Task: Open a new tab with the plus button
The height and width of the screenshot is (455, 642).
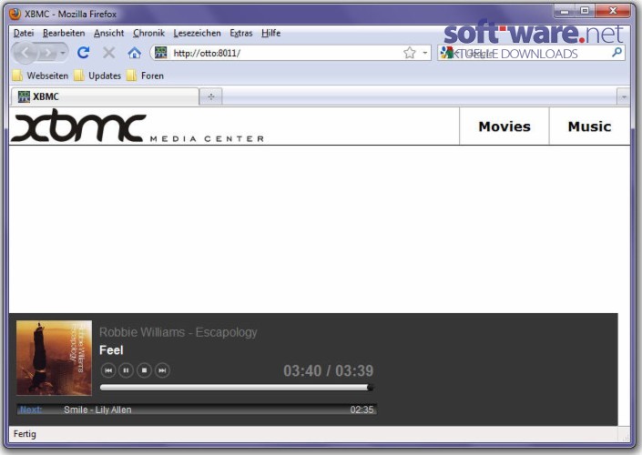Action: coord(211,97)
